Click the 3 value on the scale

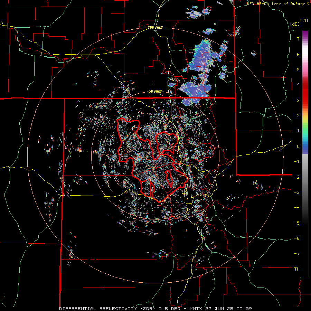pyautogui.click(x=298, y=100)
